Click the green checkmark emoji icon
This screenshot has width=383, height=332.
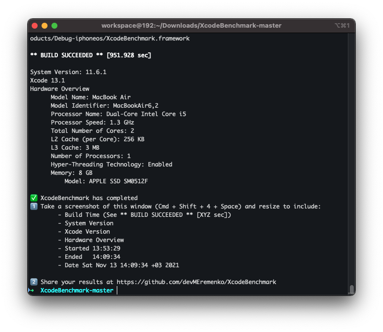pyautogui.click(x=34, y=198)
